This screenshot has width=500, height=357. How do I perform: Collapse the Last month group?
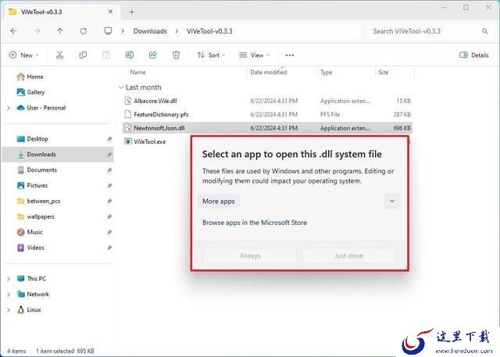point(121,87)
